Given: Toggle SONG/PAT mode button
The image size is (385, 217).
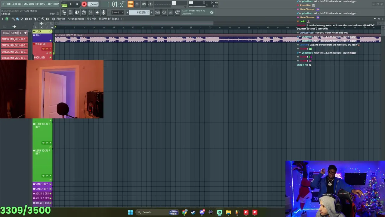Looking at the screenshot, I should pyautogui.click(x=64, y=4).
